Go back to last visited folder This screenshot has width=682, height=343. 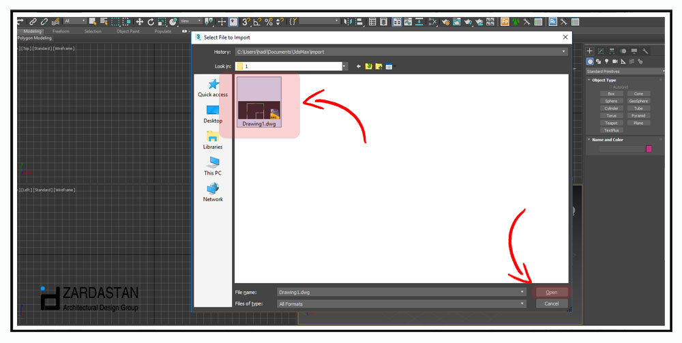(x=359, y=66)
